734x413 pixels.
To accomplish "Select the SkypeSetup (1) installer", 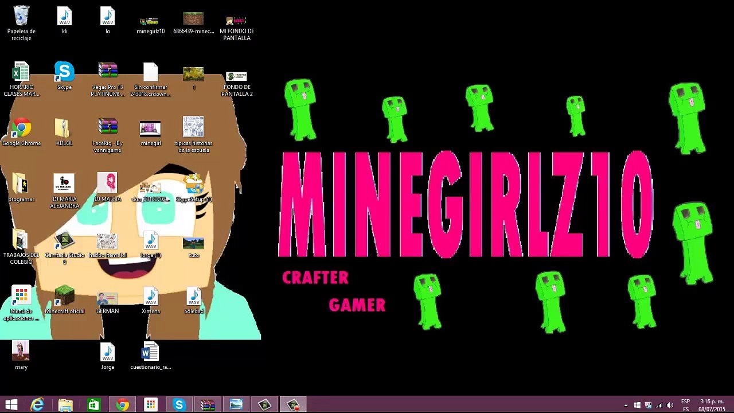I will tap(194, 188).
